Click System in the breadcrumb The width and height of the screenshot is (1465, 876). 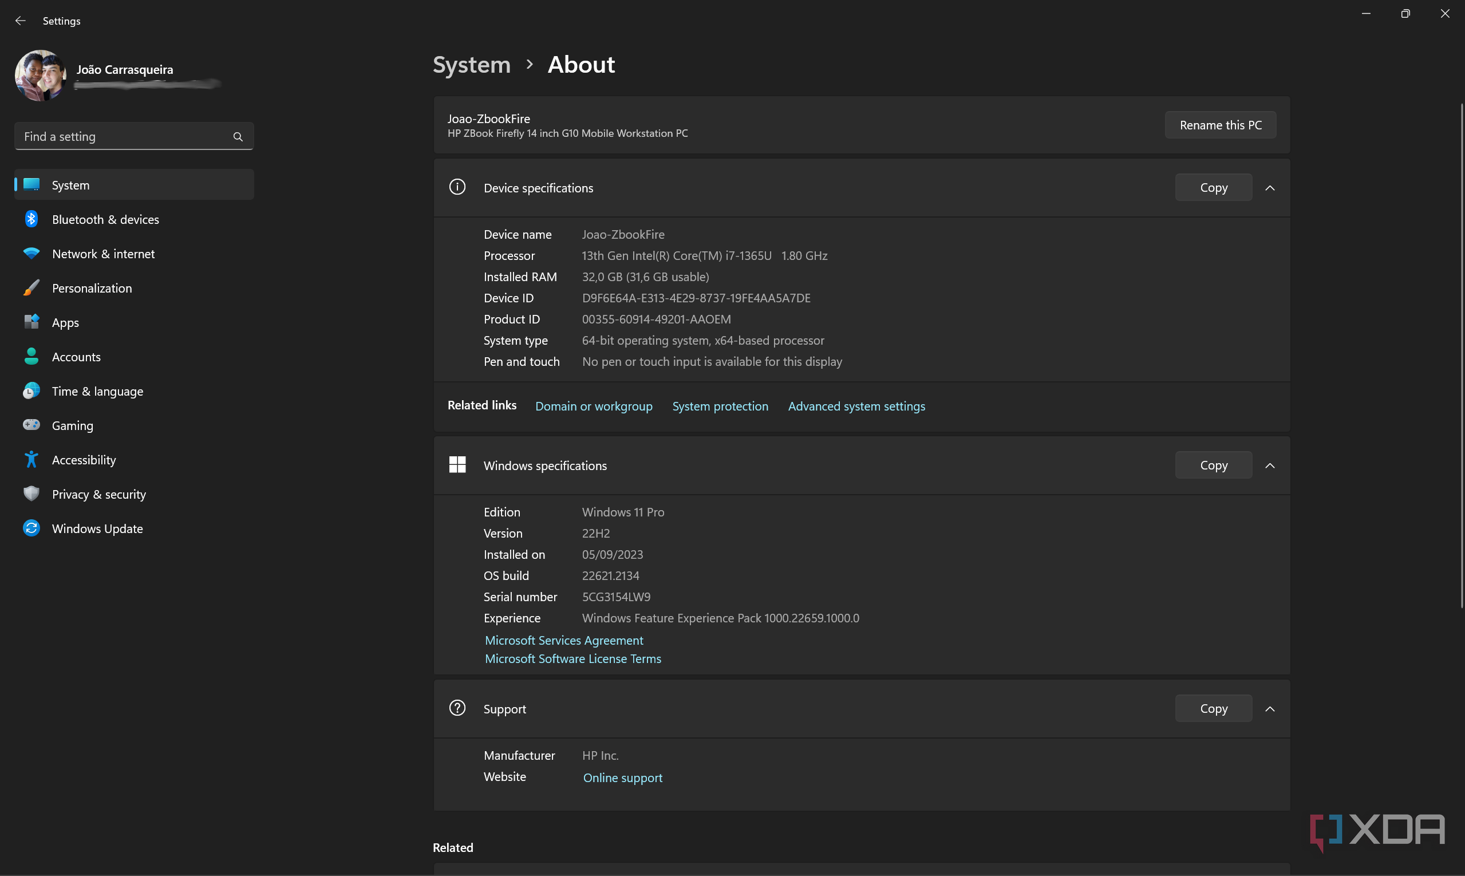click(472, 64)
